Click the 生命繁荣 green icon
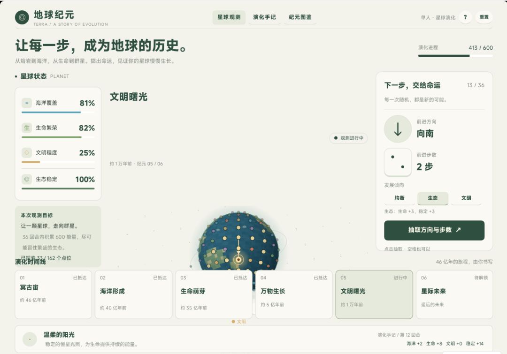507x354 pixels. pos(26,128)
